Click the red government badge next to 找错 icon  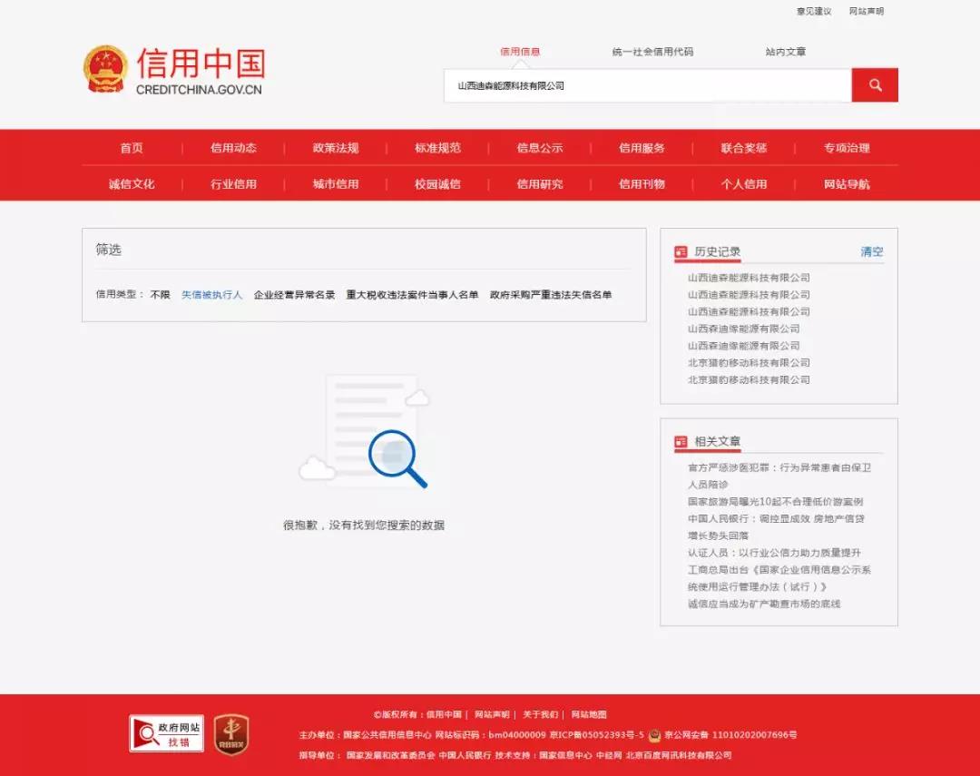coord(230,733)
